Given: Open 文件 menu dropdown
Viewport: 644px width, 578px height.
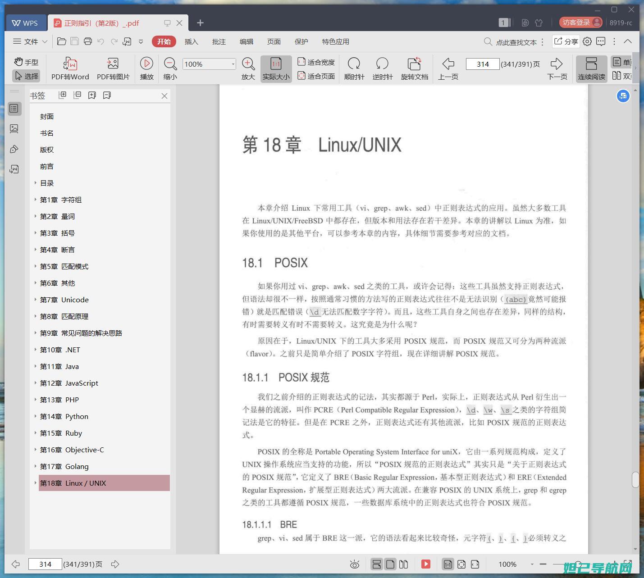Looking at the screenshot, I should coord(30,41).
